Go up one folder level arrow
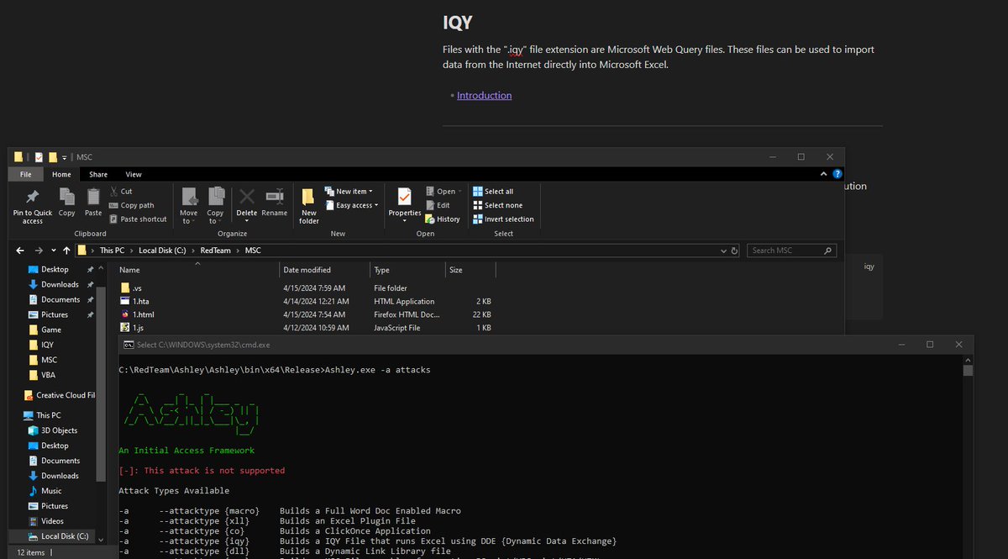 pyautogui.click(x=66, y=250)
